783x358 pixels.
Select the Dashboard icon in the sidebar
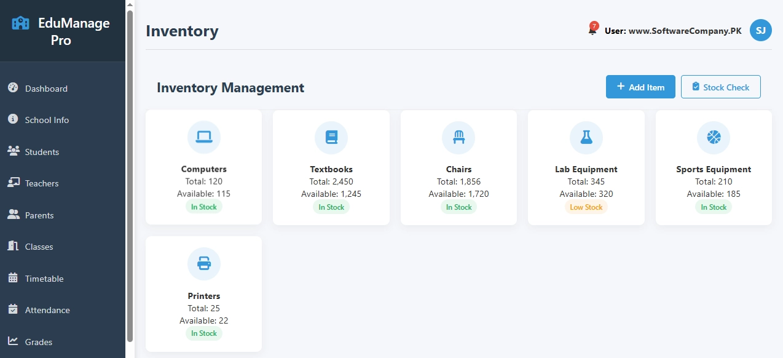(x=12, y=88)
